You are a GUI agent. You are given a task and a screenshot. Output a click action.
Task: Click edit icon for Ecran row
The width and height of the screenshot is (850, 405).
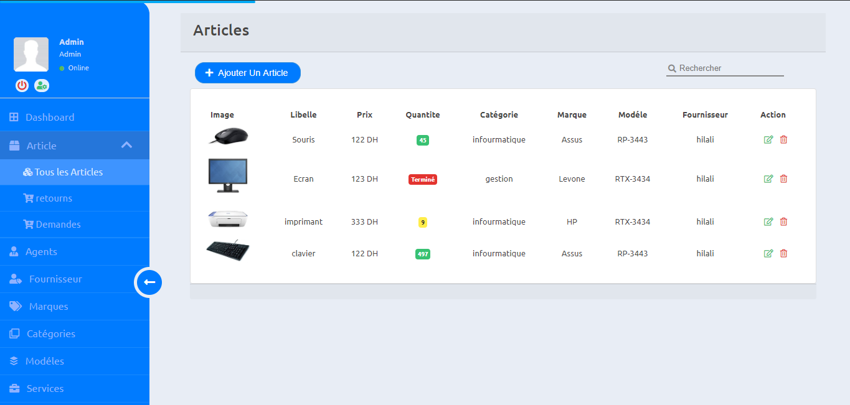pos(768,179)
